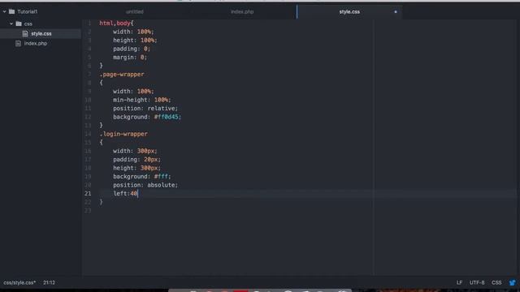The width and height of the screenshot is (520, 292).
Task: Select style.css in the tree view
Action: tap(41, 33)
